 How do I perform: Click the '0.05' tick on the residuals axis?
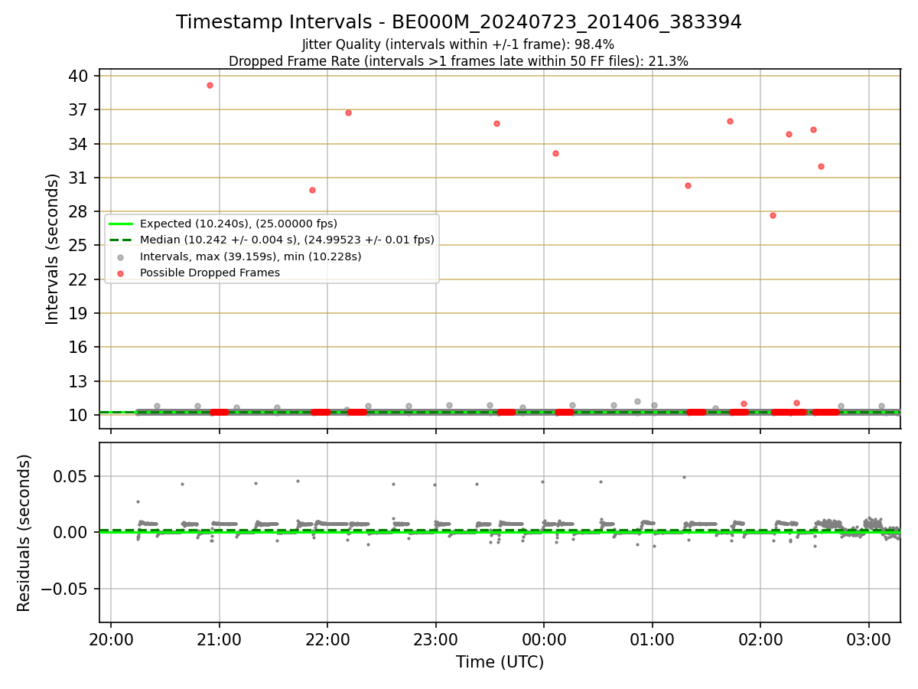[72, 476]
